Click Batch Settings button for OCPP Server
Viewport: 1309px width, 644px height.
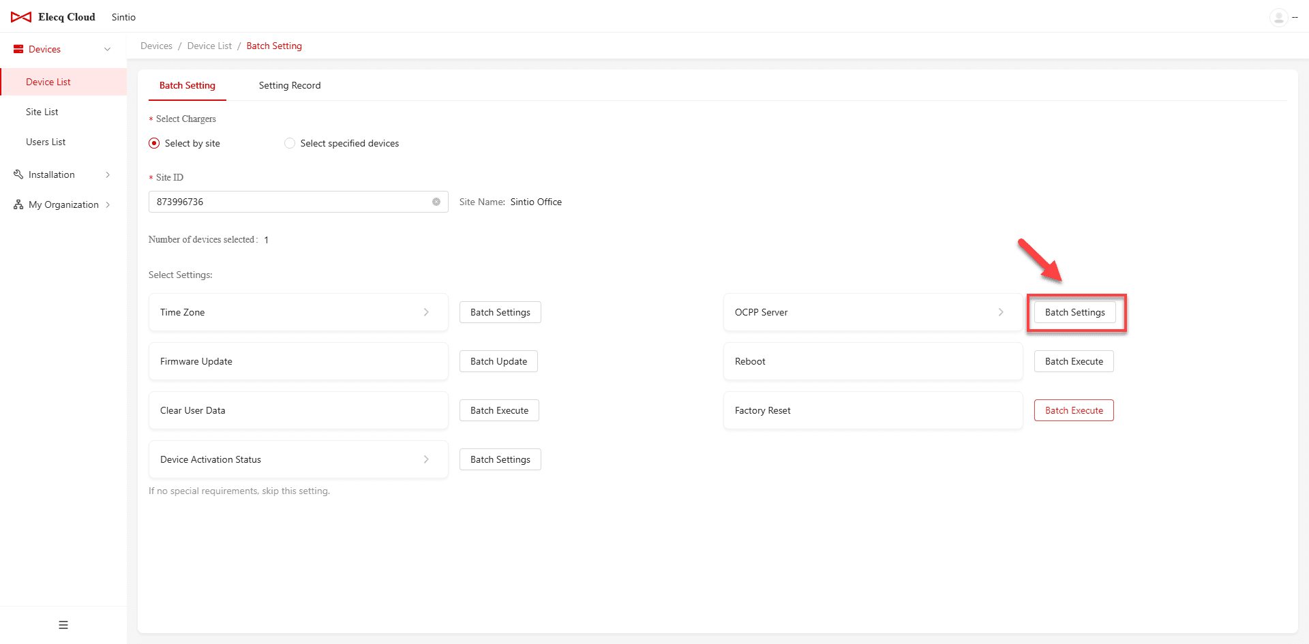pos(1074,312)
